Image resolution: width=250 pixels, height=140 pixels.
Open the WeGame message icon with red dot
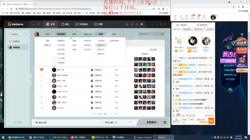pos(132,24)
